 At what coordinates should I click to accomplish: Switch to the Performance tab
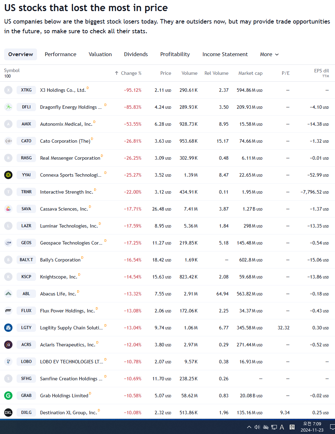pyautogui.click(x=61, y=54)
